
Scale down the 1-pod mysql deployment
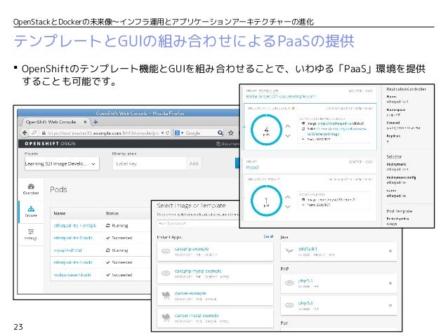(288, 207)
